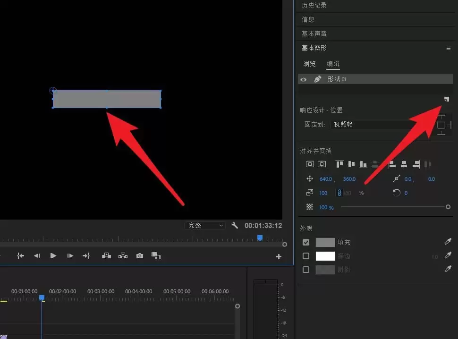Step forward one frame

click(x=70, y=256)
